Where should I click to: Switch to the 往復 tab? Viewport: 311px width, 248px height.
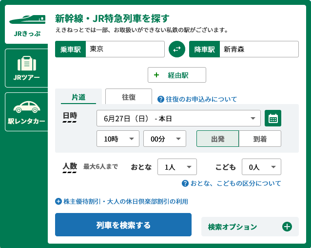(x=129, y=97)
